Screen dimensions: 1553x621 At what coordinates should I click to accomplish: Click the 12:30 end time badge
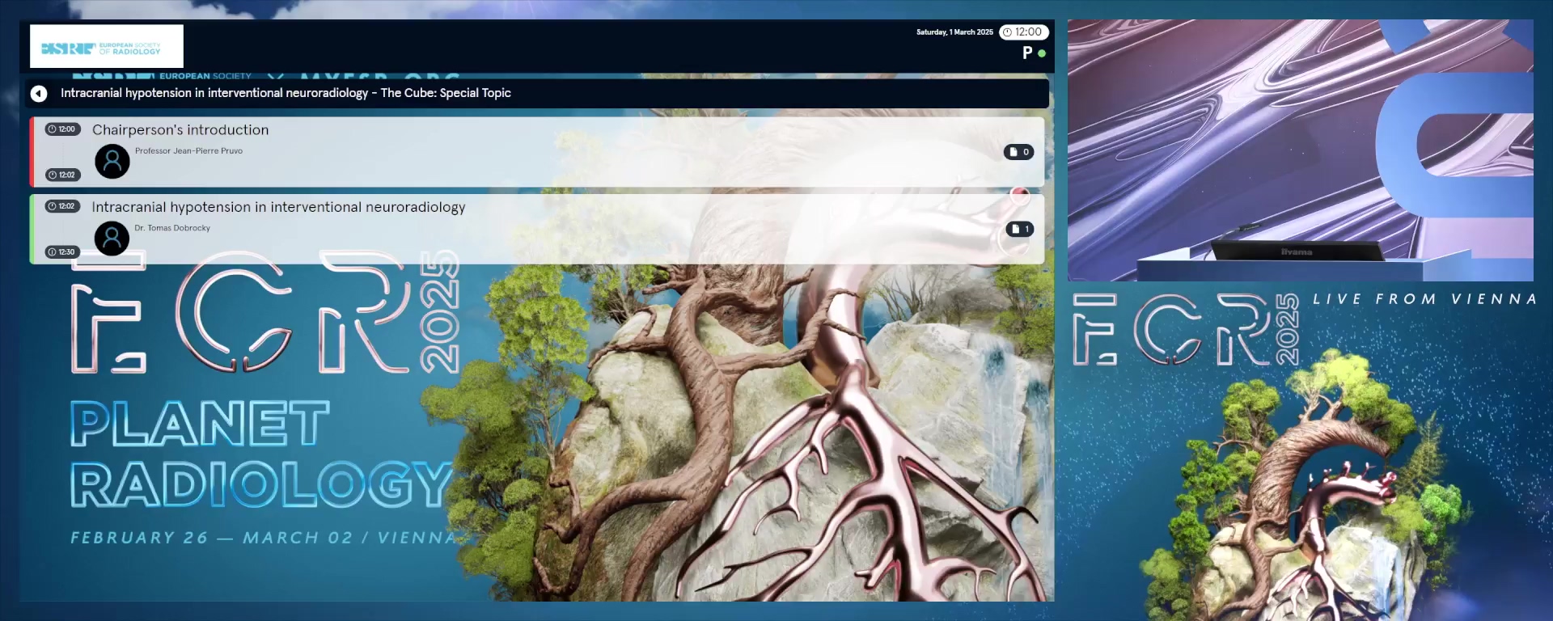click(62, 252)
